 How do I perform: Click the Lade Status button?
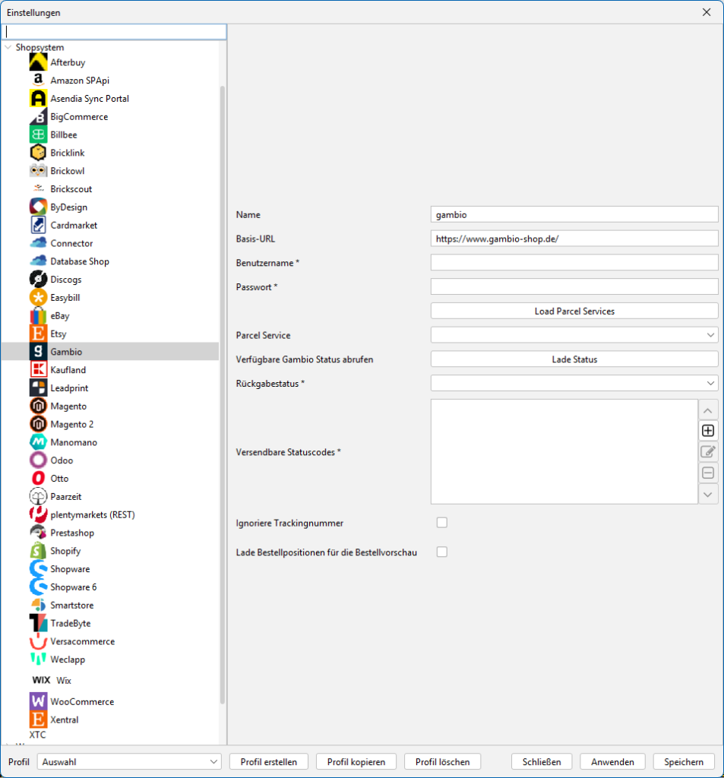574,359
